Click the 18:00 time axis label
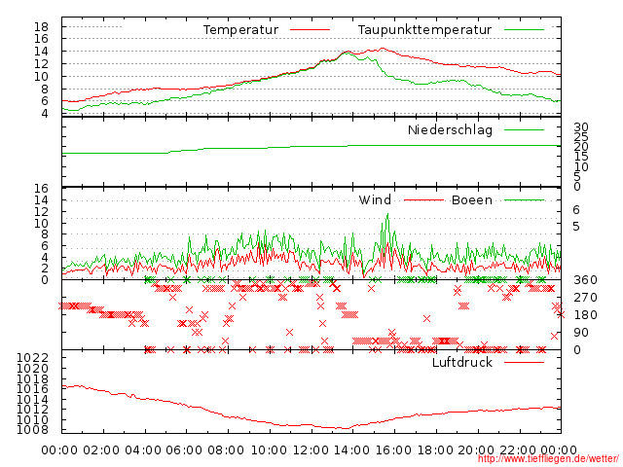This screenshot has width=623, height=467. [x=435, y=450]
